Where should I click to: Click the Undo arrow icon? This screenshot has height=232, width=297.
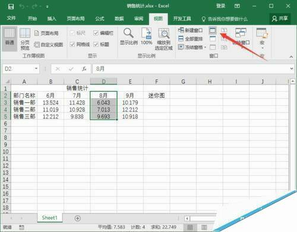[22, 7]
